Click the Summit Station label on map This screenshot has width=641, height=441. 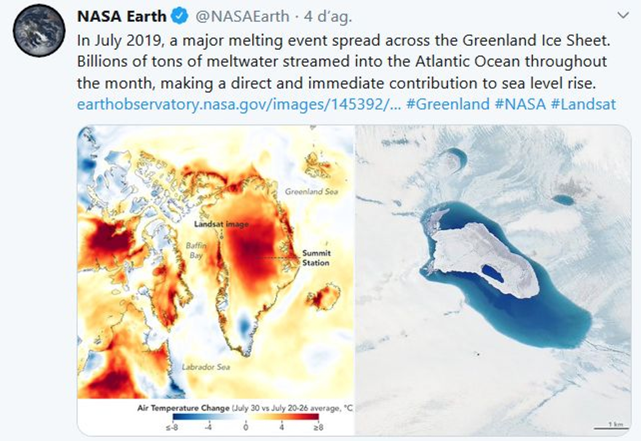coord(316,258)
